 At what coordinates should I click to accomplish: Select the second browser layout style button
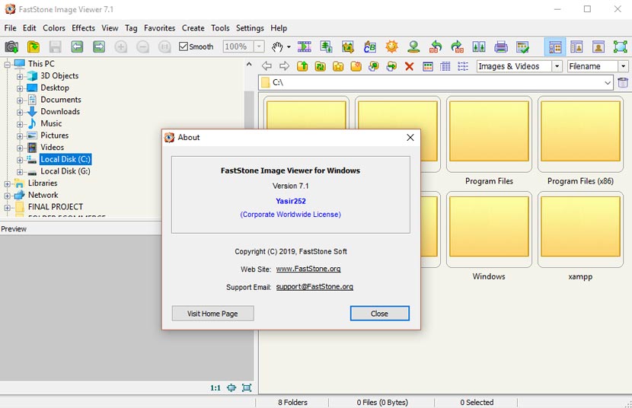[x=576, y=46]
